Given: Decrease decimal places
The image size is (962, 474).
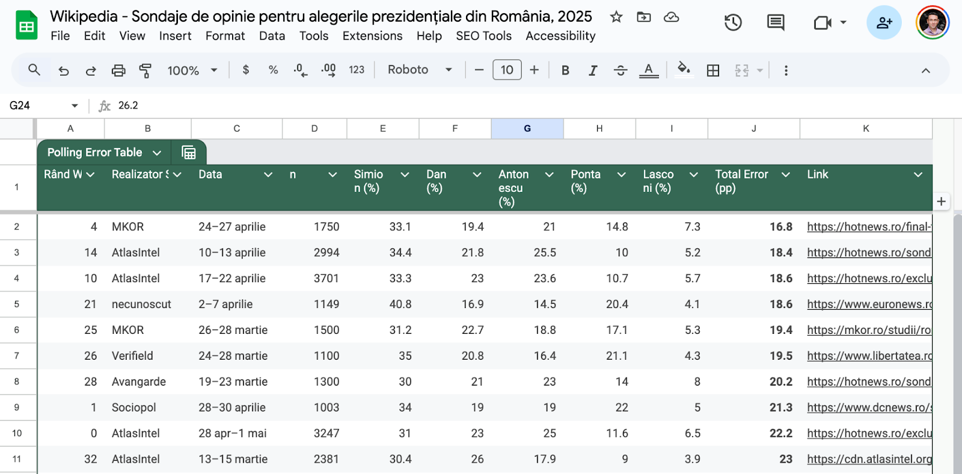Looking at the screenshot, I should coord(301,70).
